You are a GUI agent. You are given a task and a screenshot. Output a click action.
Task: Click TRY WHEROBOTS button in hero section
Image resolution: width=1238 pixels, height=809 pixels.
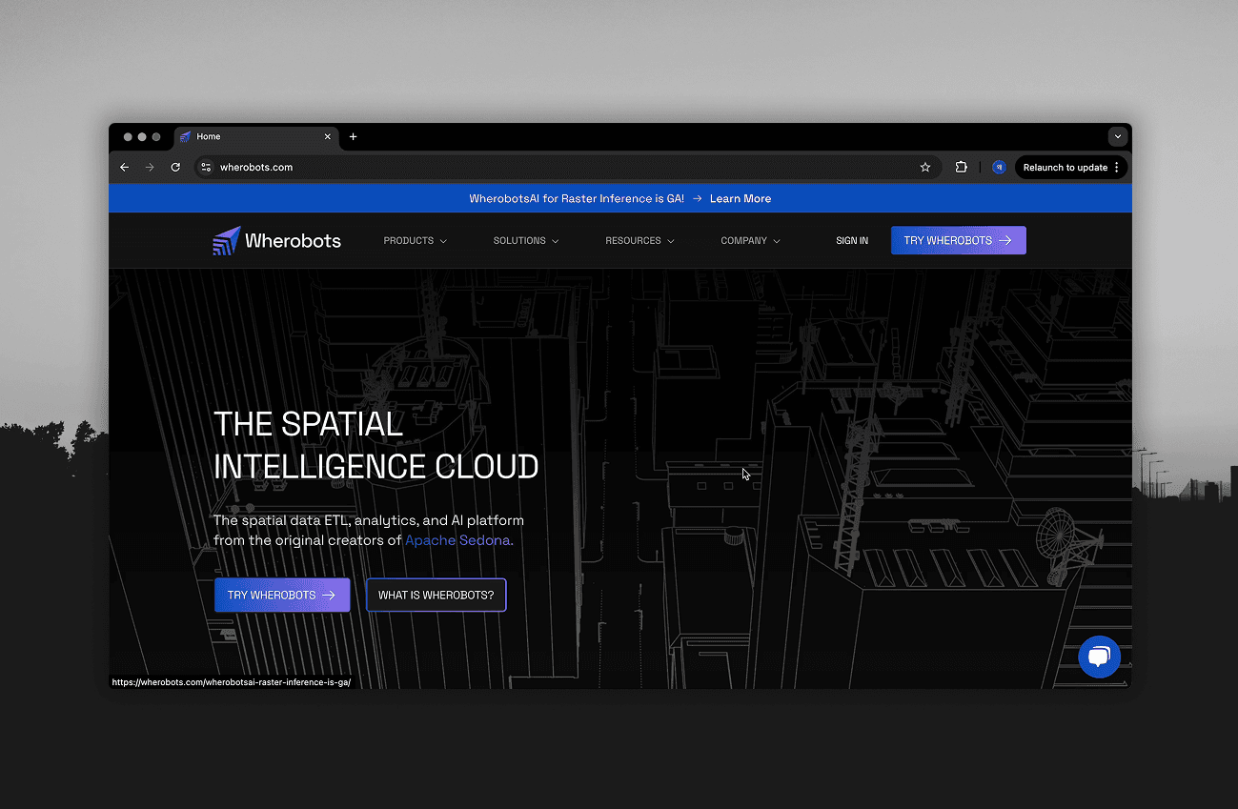tap(282, 595)
